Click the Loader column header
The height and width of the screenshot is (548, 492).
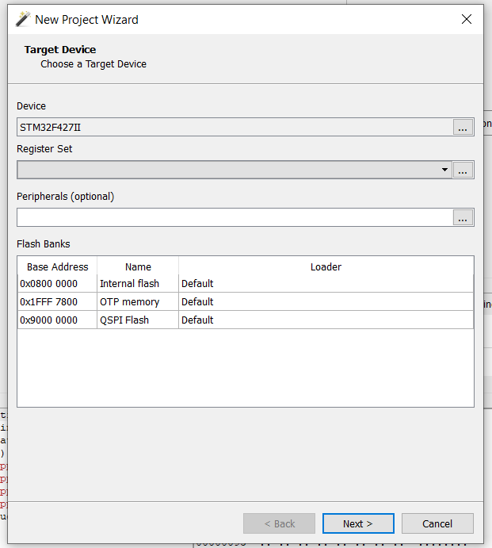point(326,266)
